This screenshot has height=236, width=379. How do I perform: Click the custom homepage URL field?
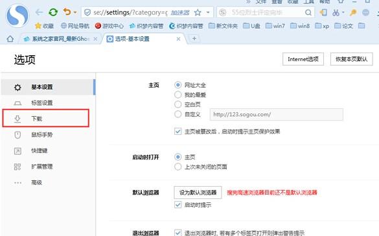pos(277,114)
